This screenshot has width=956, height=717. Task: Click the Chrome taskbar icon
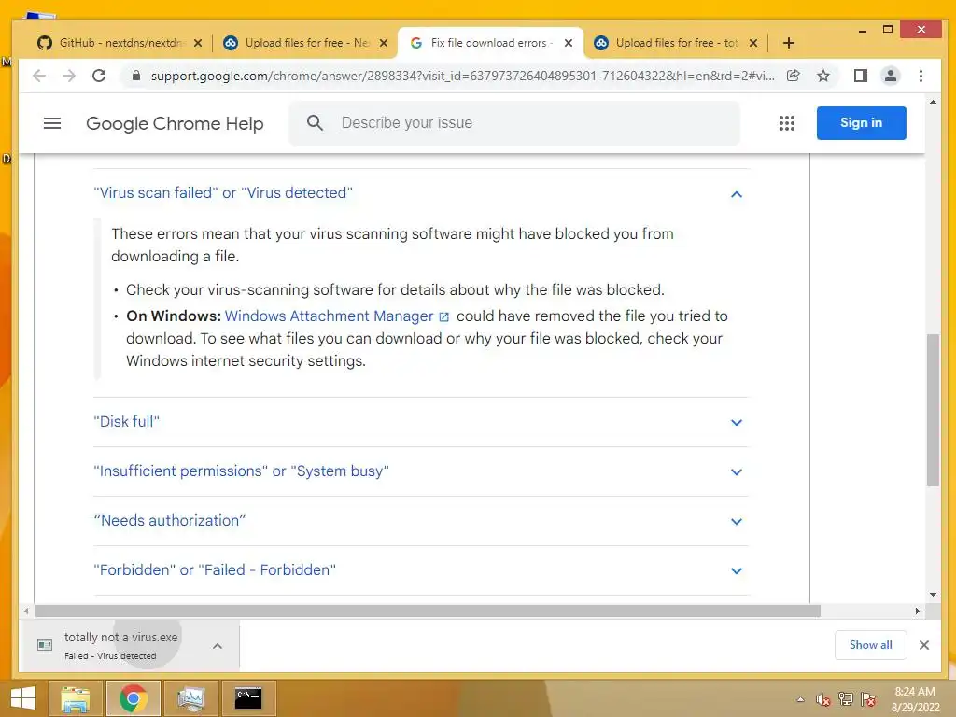pyautogui.click(x=133, y=698)
